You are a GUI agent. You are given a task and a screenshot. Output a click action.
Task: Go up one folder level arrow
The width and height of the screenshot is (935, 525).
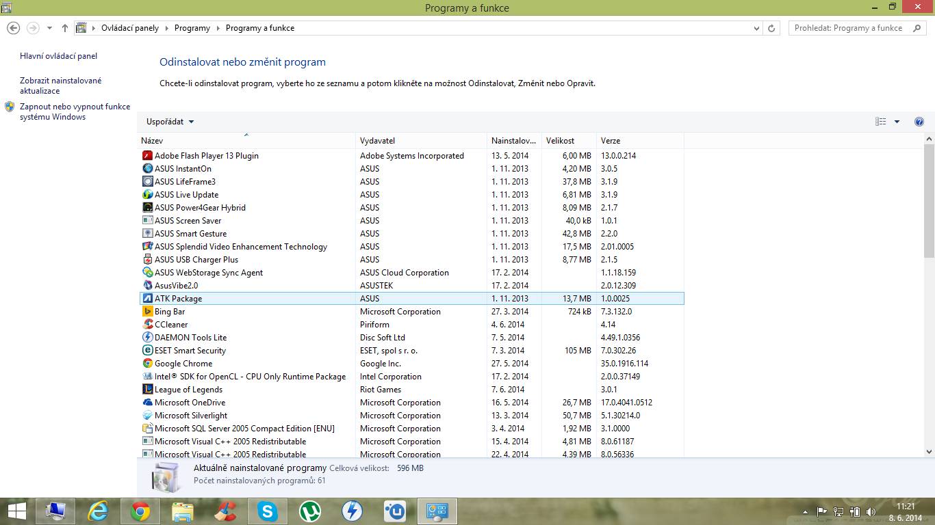pos(64,28)
